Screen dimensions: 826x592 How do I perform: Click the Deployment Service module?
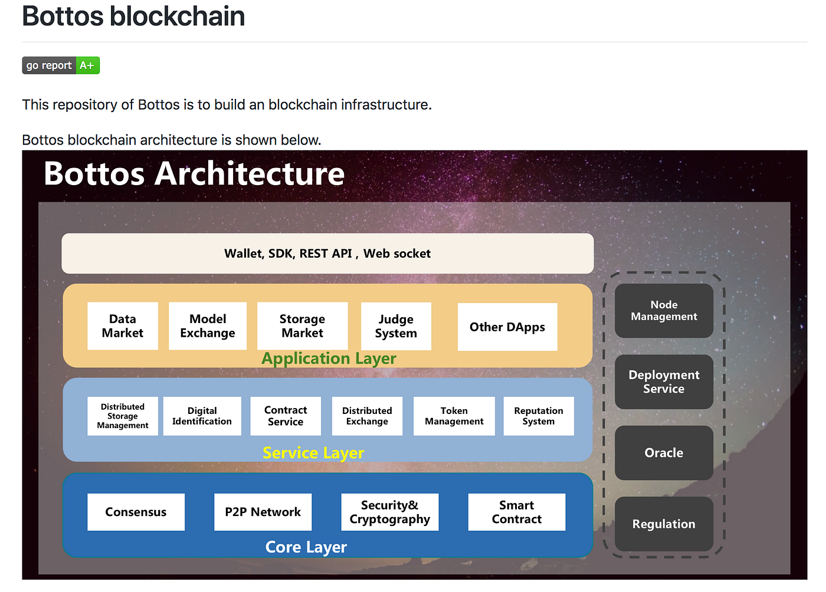[664, 381]
